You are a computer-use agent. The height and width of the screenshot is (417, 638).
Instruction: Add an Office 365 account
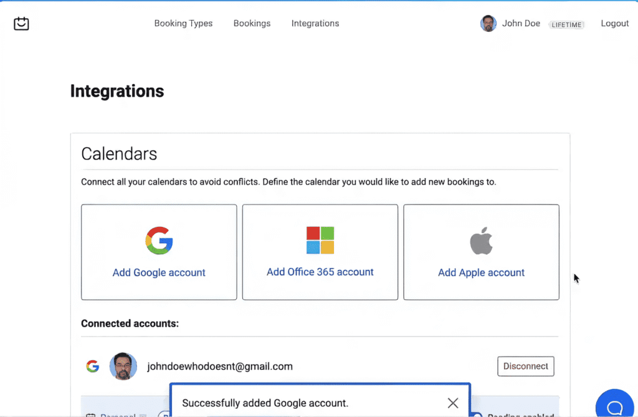pos(320,272)
